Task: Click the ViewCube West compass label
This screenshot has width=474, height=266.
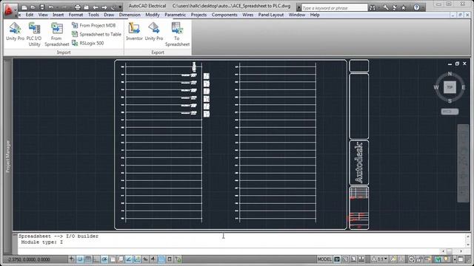Action: [x=436, y=87]
